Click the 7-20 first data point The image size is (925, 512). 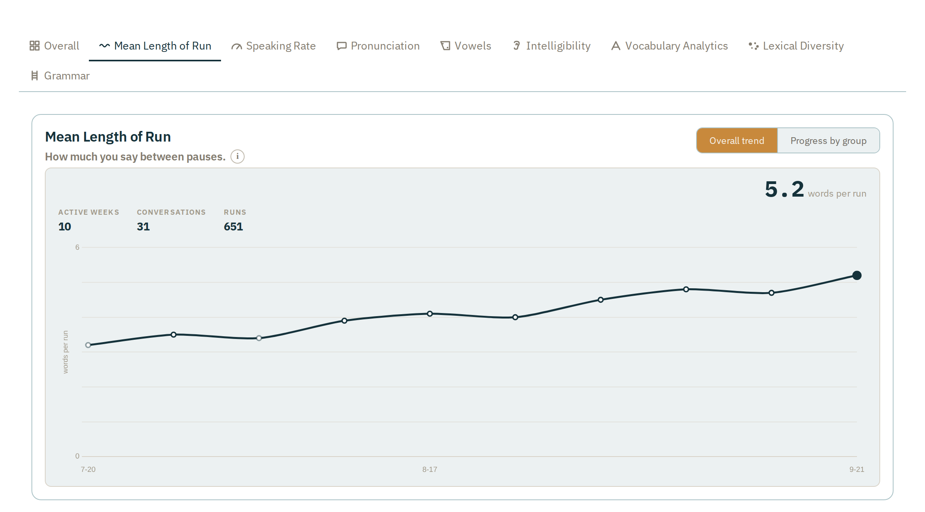tap(88, 345)
